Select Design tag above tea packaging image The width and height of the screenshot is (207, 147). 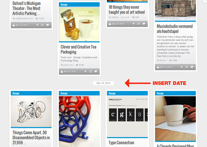tap(64, 4)
